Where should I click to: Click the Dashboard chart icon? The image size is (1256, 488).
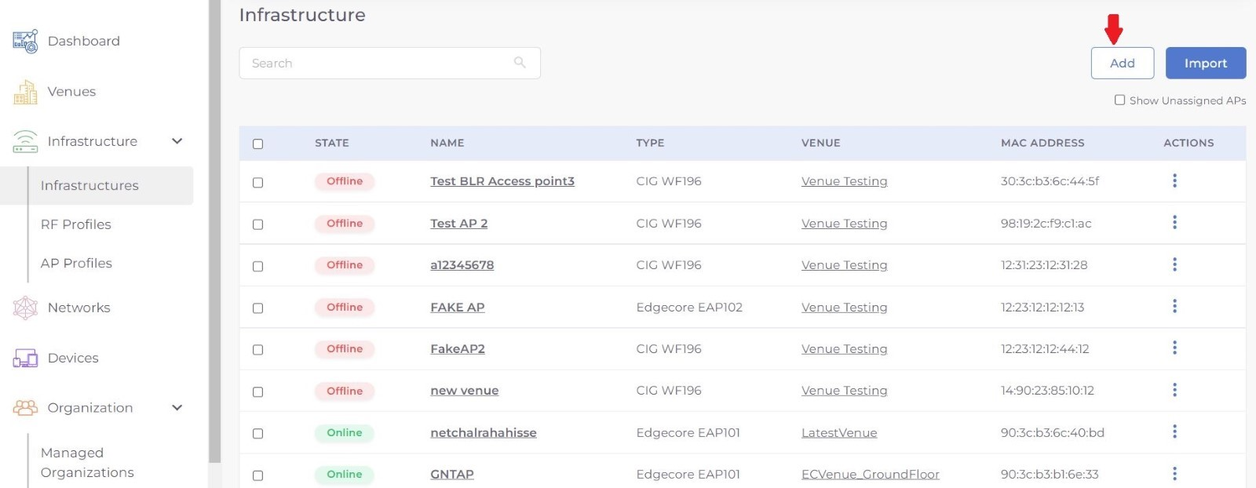(25, 42)
